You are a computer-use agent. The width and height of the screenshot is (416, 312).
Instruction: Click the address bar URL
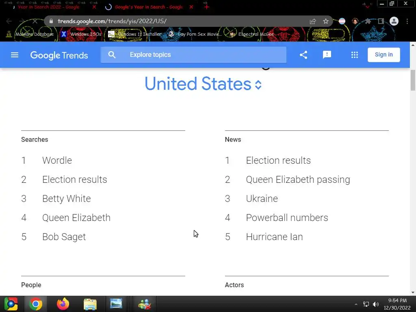[112, 21]
